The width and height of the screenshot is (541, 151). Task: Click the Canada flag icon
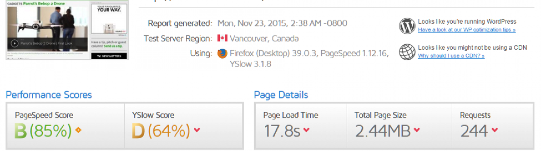tap(222, 38)
